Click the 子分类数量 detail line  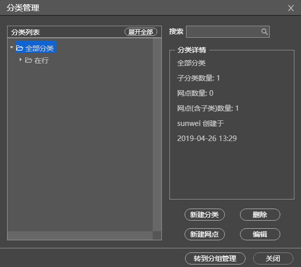pyautogui.click(x=199, y=78)
